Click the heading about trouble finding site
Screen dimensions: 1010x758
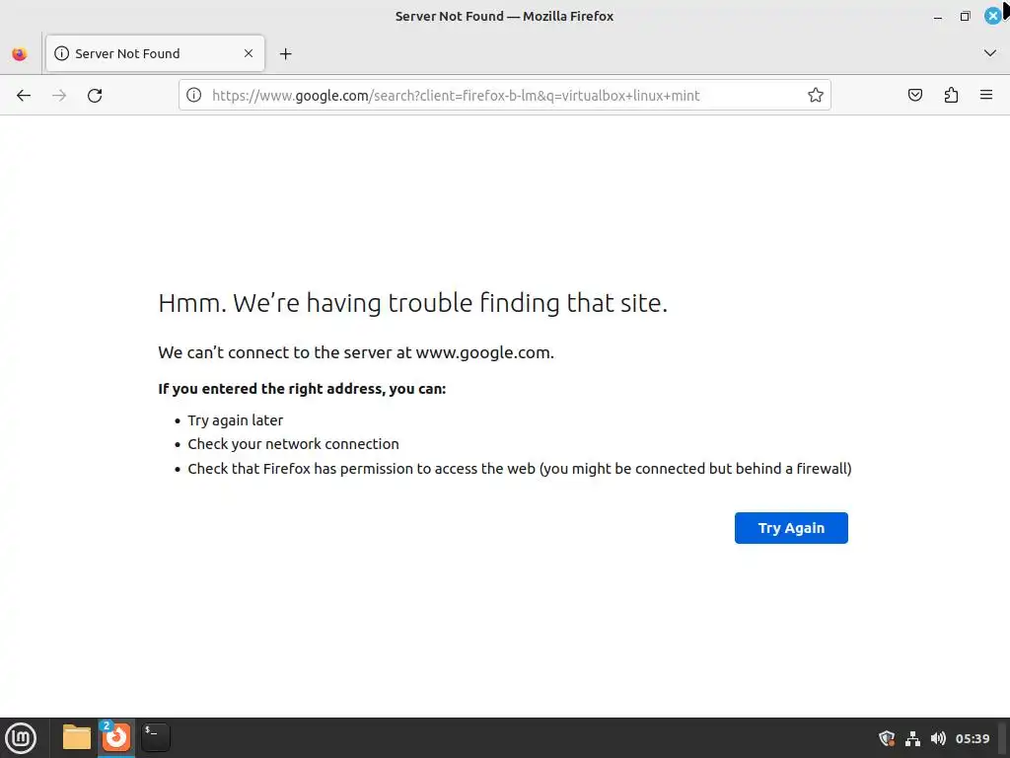pos(413,303)
